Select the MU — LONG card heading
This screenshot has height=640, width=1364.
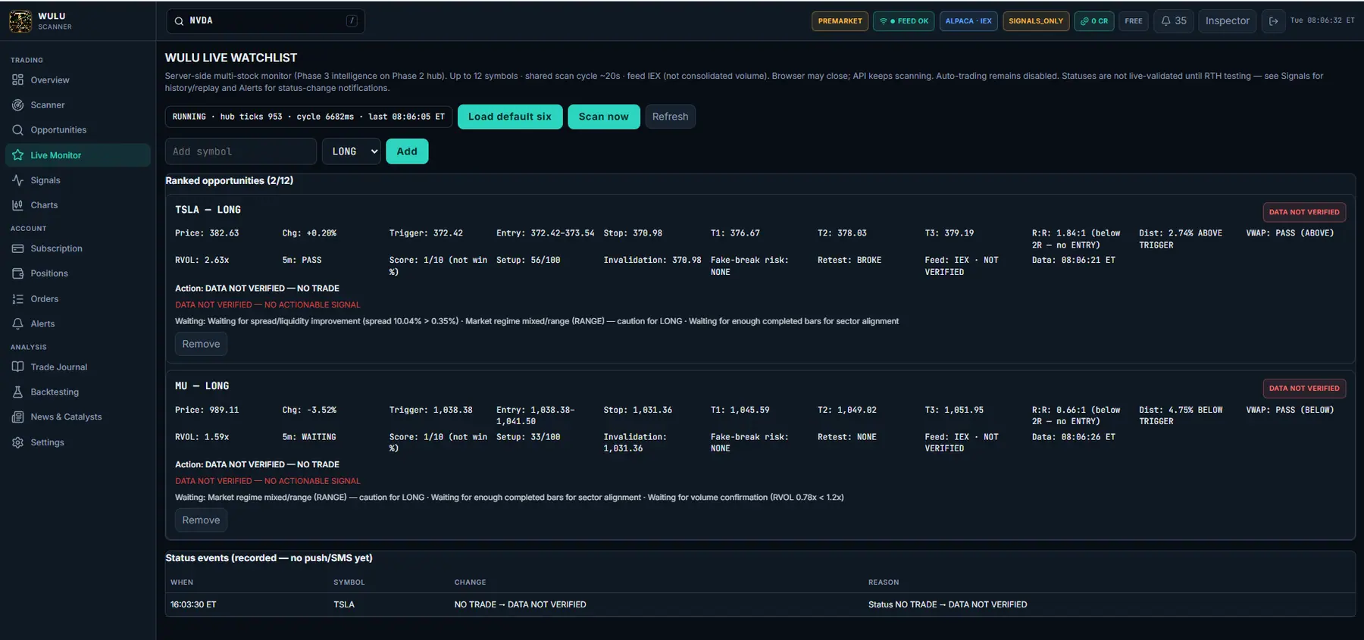[202, 386]
